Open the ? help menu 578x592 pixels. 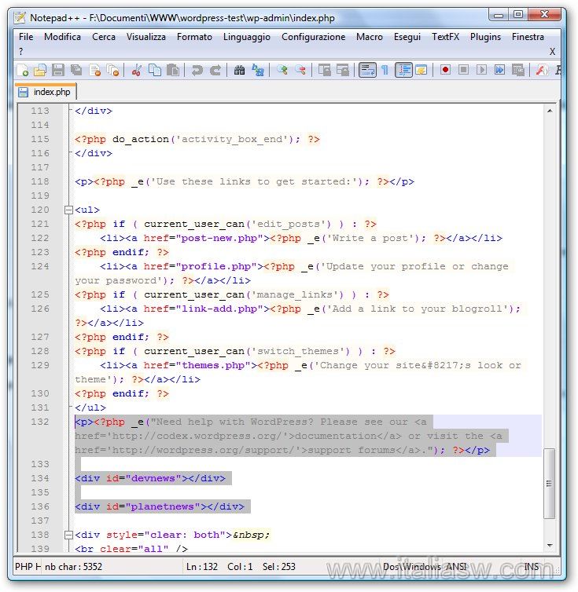[x=20, y=51]
